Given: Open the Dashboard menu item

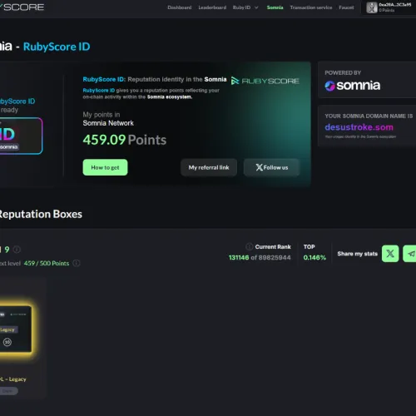Looking at the screenshot, I should point(180,7).
